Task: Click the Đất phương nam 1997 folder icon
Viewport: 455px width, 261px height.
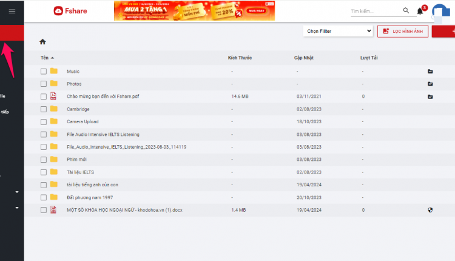Action: click(53, 197)
